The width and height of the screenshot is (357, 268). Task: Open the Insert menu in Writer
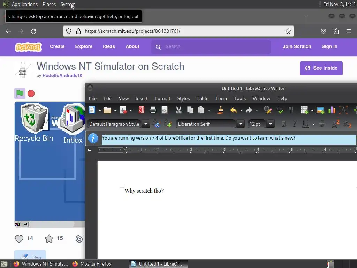pos(142,98)
